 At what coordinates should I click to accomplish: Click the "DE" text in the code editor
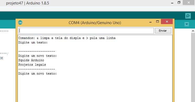(2, 58)
